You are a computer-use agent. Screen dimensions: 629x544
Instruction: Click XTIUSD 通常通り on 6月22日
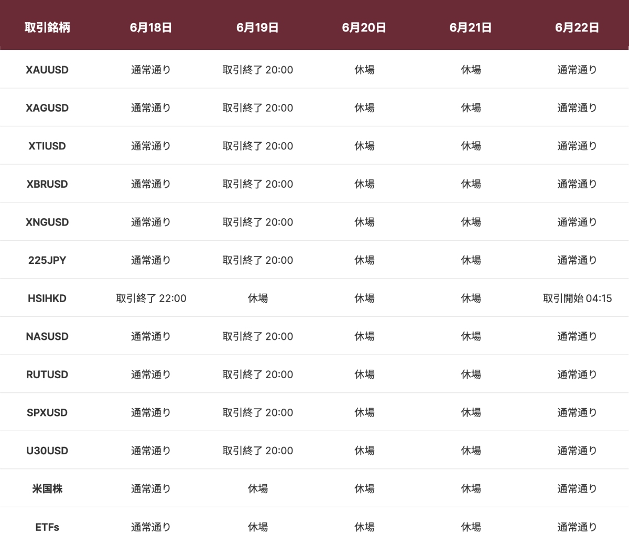pyautogui.click(x=577, y=146)
